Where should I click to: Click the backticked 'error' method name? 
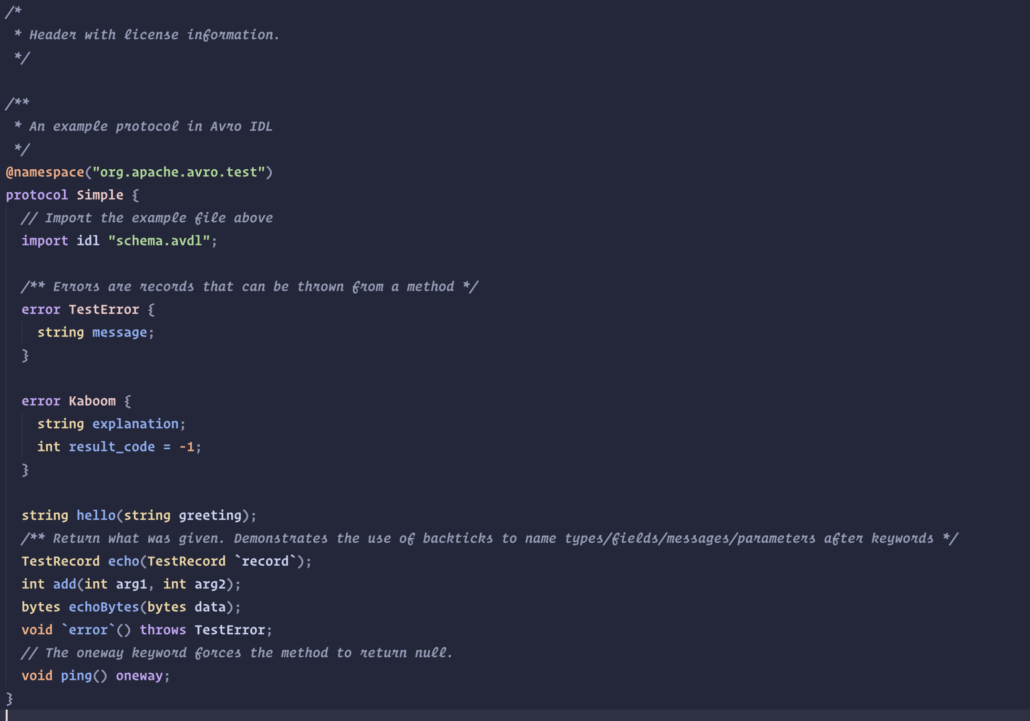tap(88, 630)
